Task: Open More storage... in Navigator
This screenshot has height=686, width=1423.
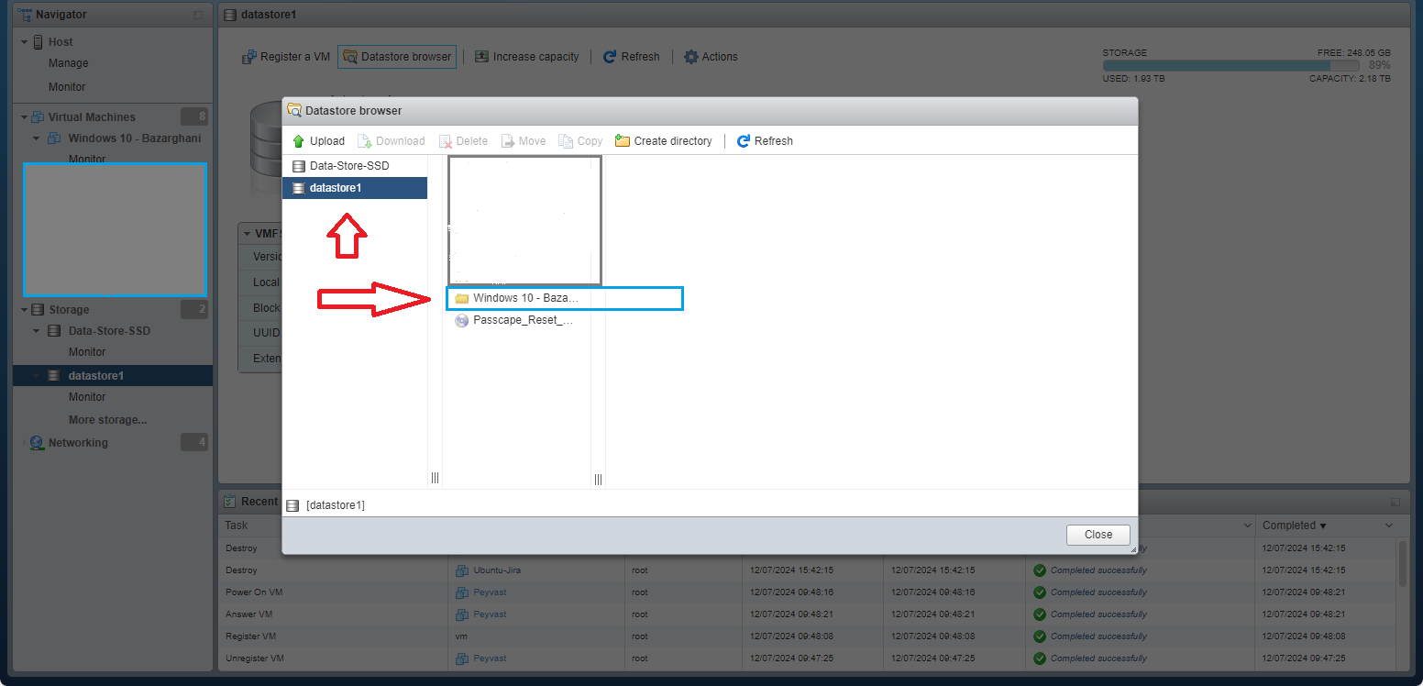Action: 107,420
